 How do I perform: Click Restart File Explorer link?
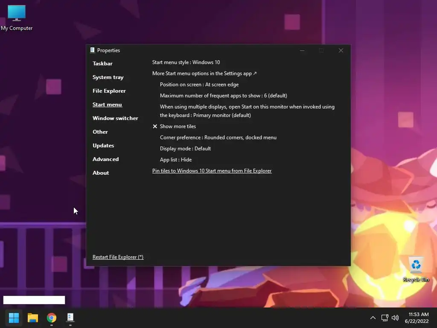(x=118, y=257)
